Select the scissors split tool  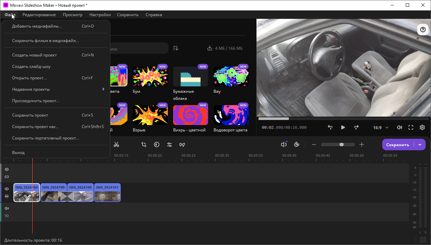(116, 145)
